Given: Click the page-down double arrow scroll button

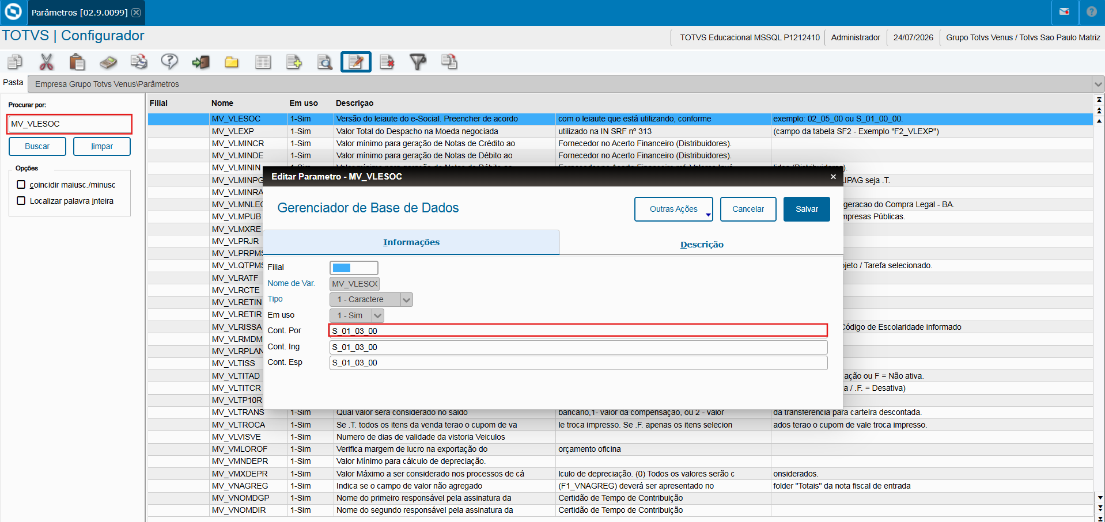Looking at the screenshot, I should point(1100,508).
